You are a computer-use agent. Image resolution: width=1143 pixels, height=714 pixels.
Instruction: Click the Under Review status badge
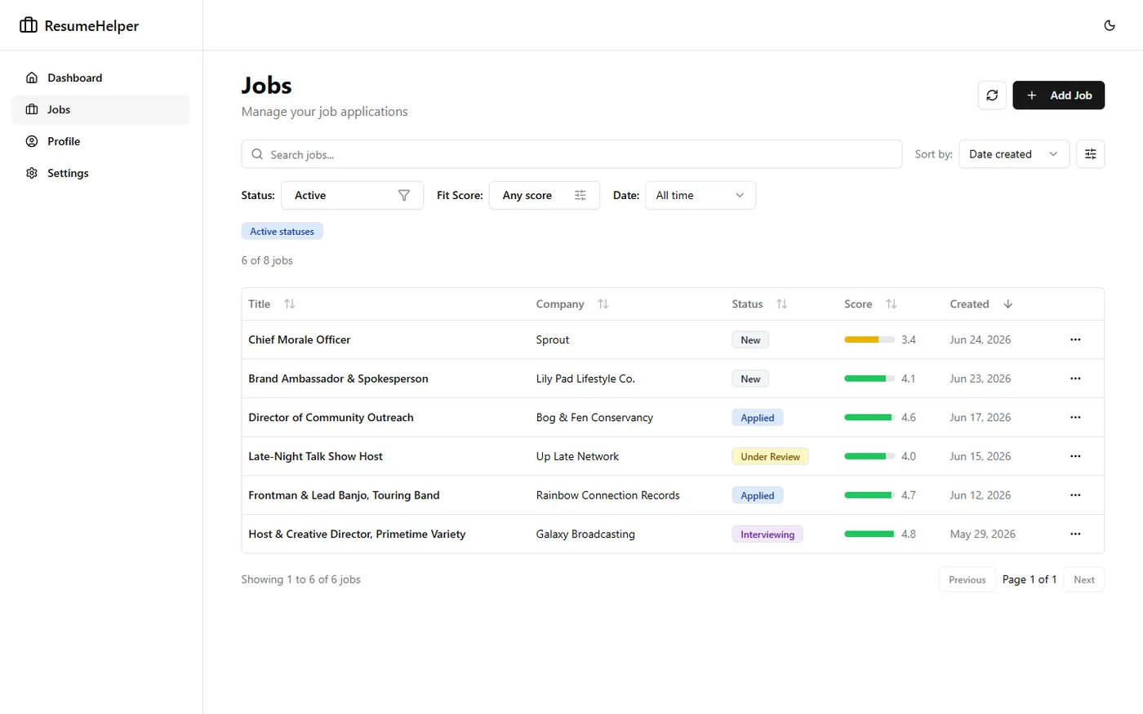pyautogui.click(x=770, y=457)
